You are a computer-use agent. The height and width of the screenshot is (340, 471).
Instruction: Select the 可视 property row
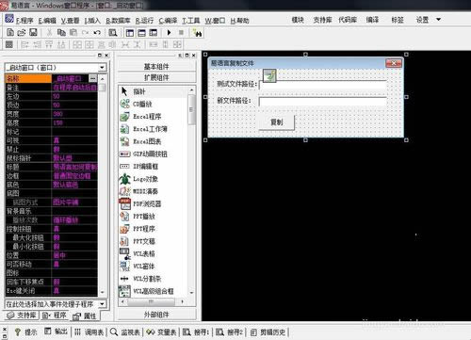point(51,140)
